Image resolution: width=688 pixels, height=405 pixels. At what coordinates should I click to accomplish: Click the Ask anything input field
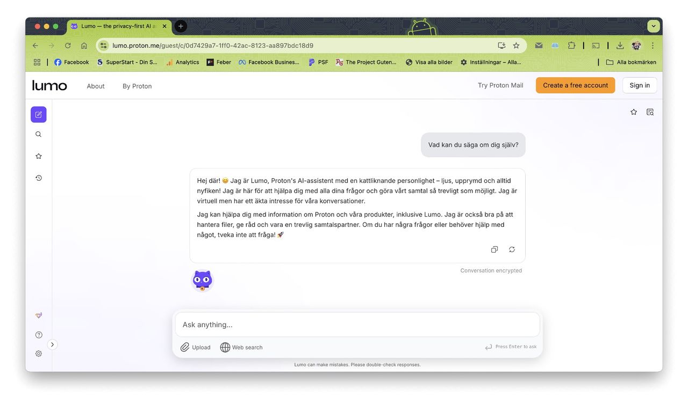click(x=357, y=325)
